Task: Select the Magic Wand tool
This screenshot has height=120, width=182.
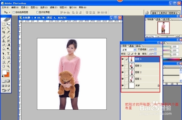Action: click(8, 28)
